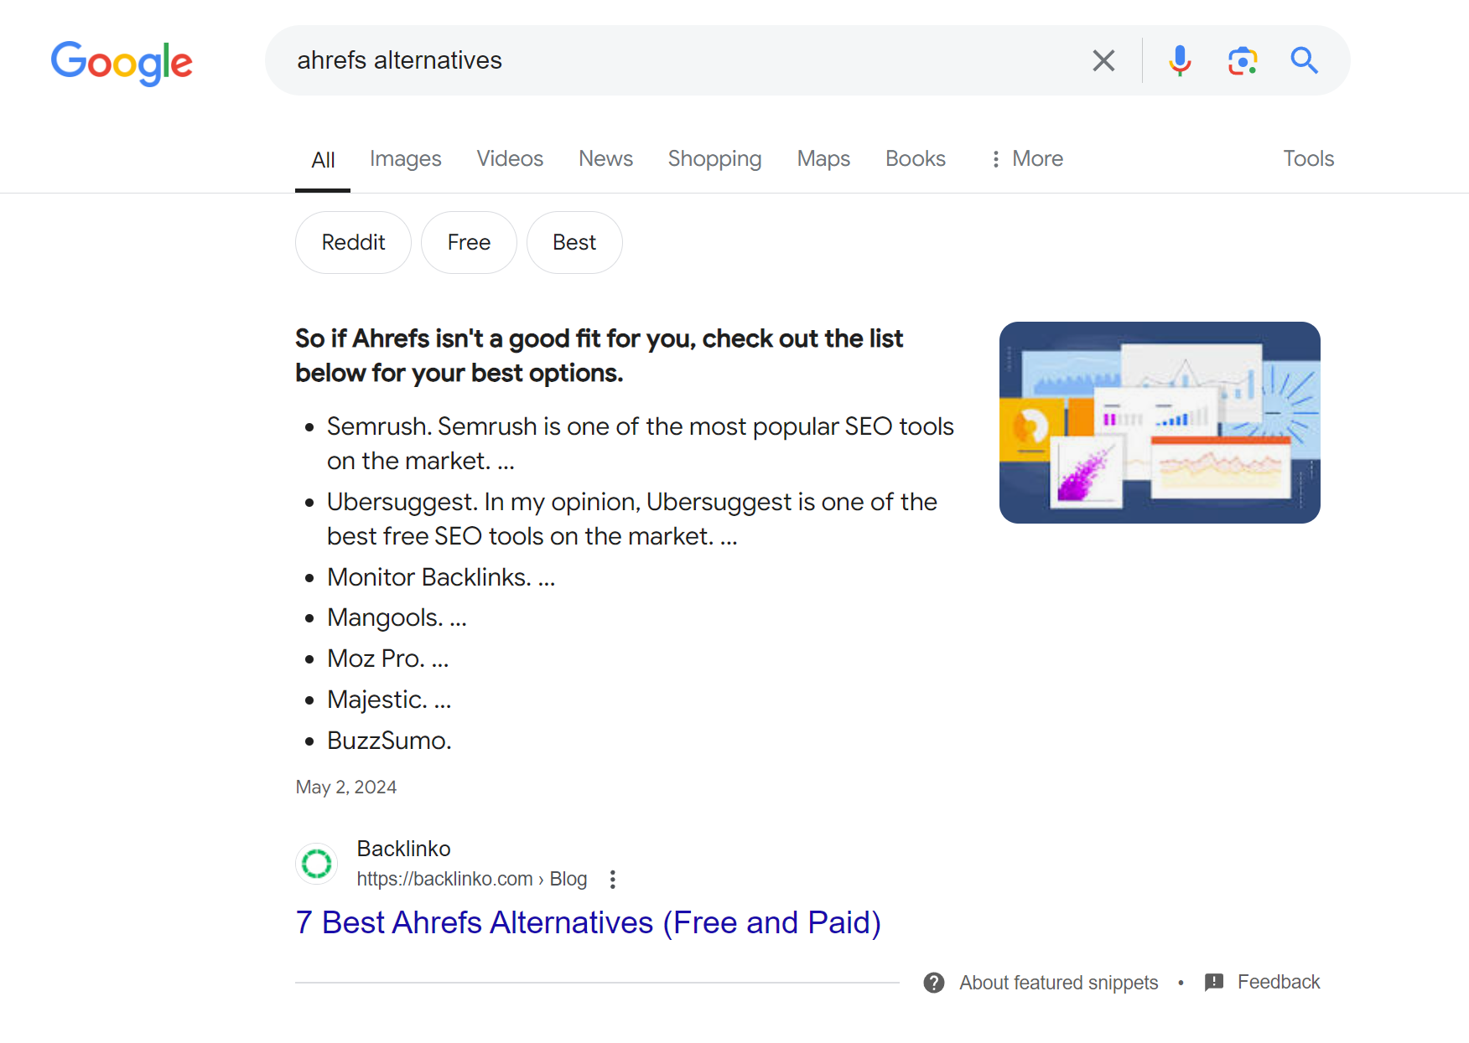Open the Tools filter options
Image resolution: width=1469 pixels, height=1043 pixels.
tap(1308, 158)
